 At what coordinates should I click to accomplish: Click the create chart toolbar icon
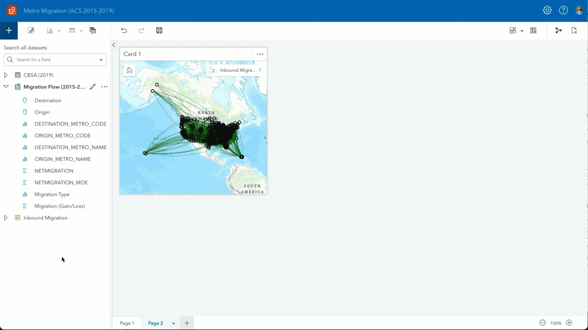pyautogui.click(x=50, y=30)
